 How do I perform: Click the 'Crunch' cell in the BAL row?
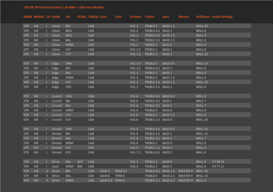pos(57,106)
